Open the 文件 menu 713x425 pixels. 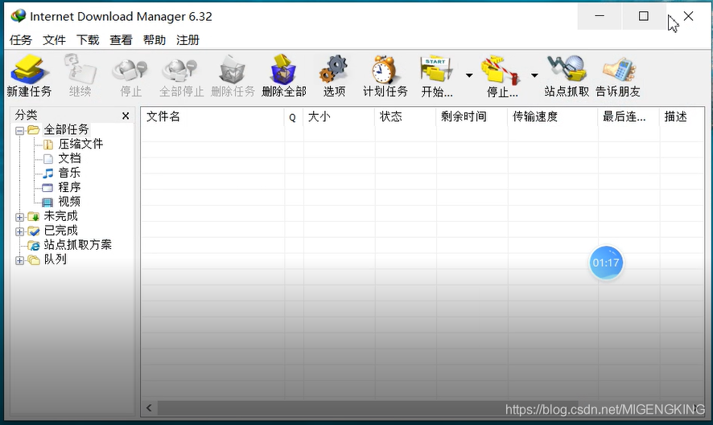(54, 40)
